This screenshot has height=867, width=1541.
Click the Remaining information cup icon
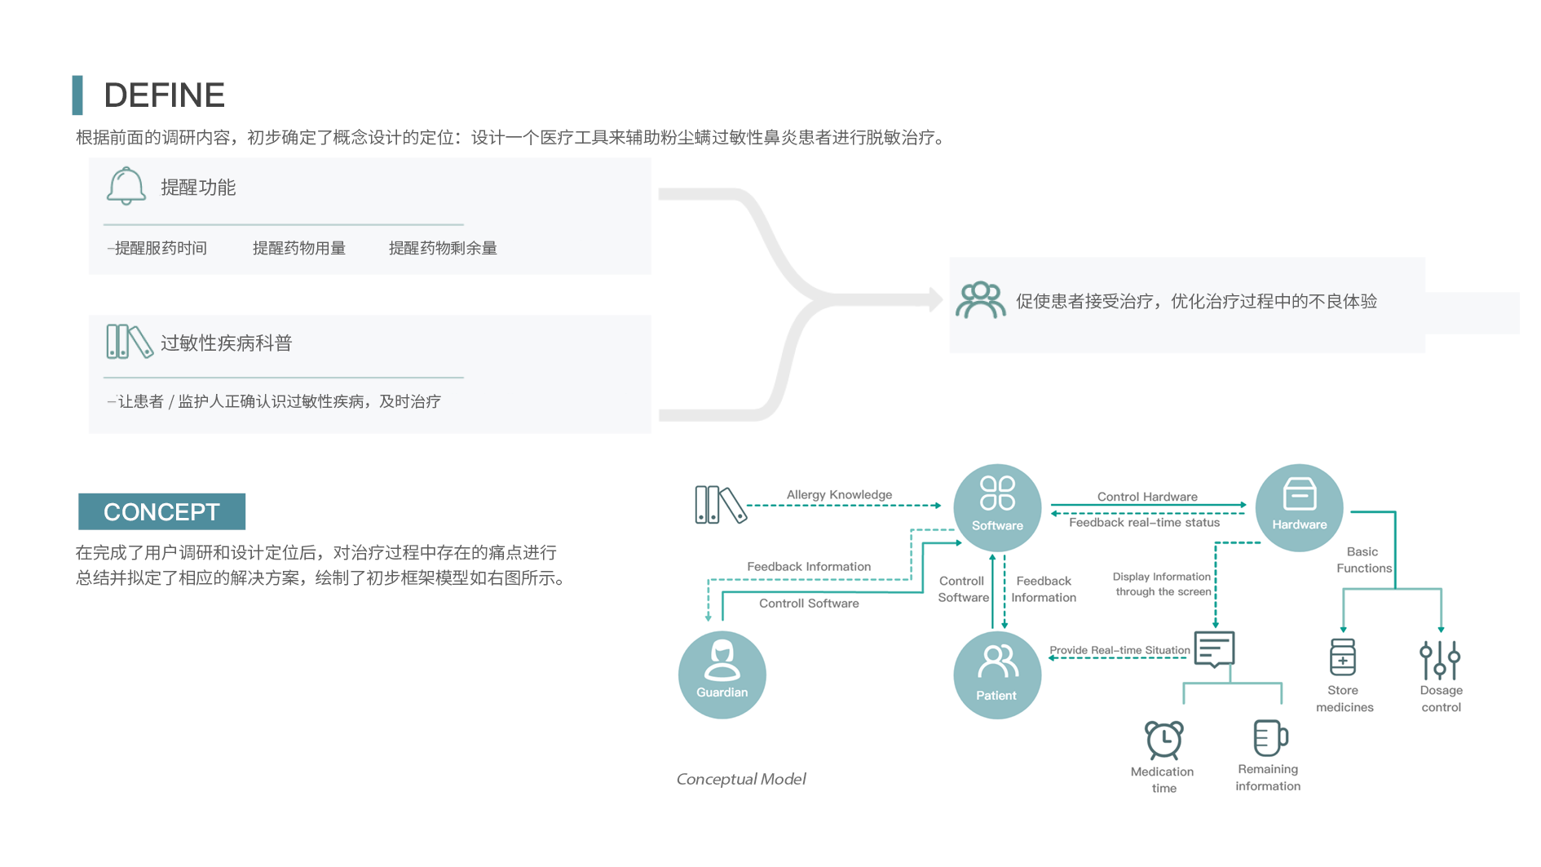(x=1269, y=738)
